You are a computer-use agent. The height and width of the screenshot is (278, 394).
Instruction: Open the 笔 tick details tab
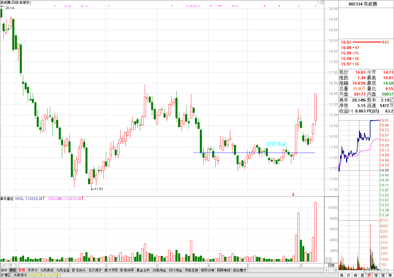(x=342, y=275)
